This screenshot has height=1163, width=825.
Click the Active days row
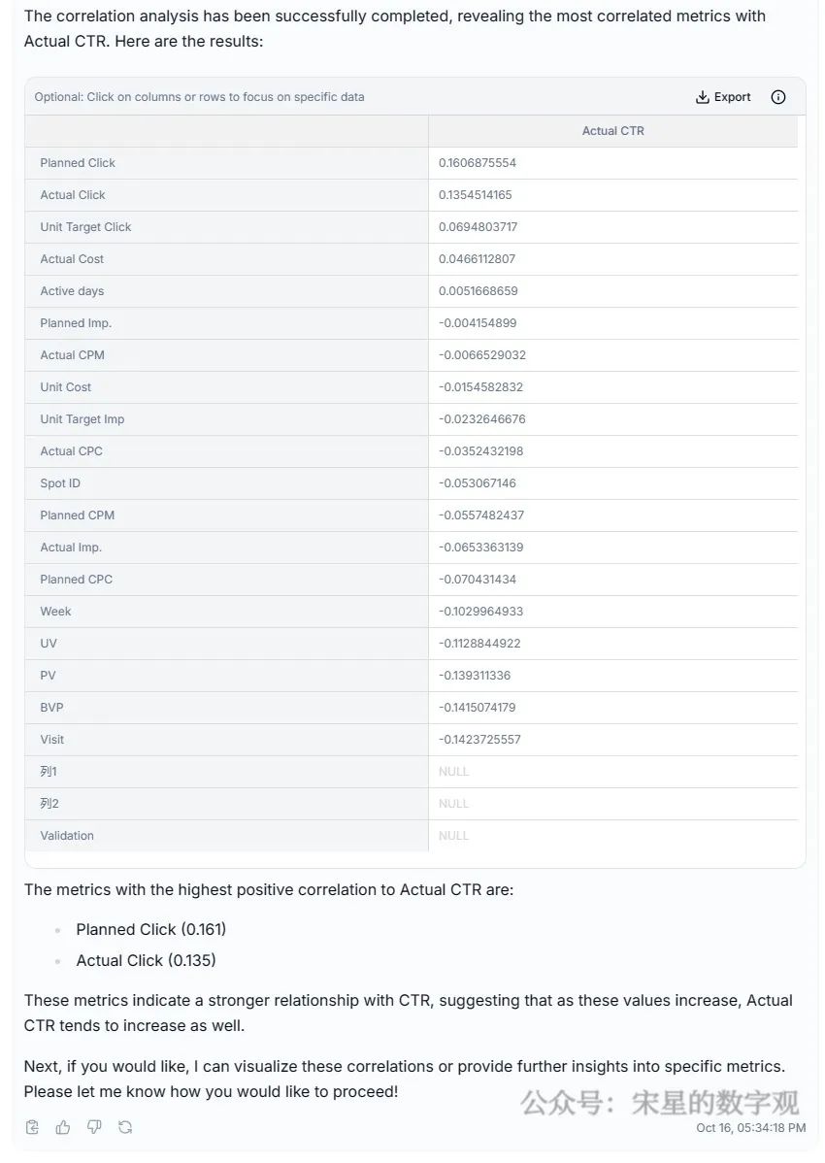[72, 291]
